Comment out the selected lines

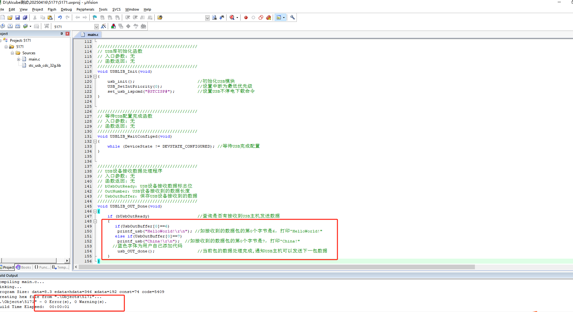(142, 17)
